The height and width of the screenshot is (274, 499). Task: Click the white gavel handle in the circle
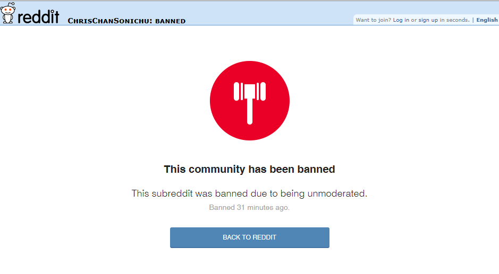[x=250, y=111]
